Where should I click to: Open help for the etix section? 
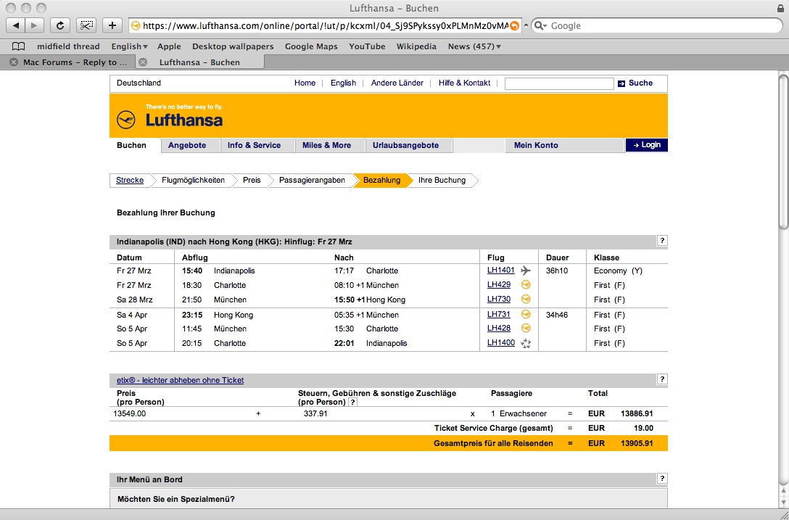(662, 379)
